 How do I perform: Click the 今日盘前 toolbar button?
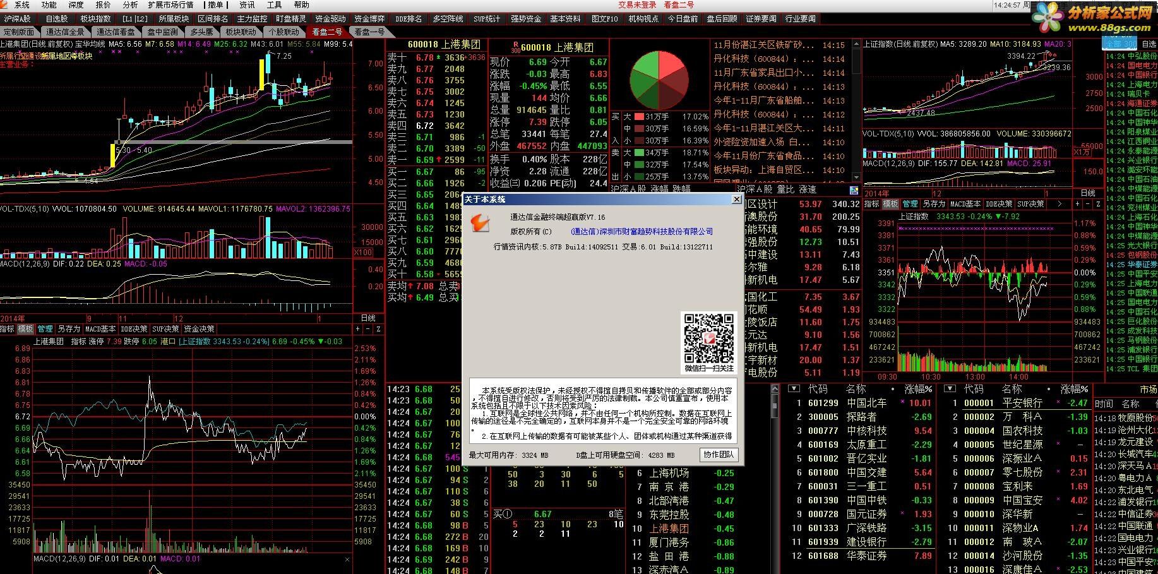tap(683, 19)
